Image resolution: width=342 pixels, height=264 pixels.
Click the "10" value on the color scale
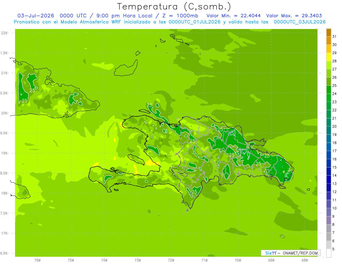pyautogui.click(x=335, y=208)
